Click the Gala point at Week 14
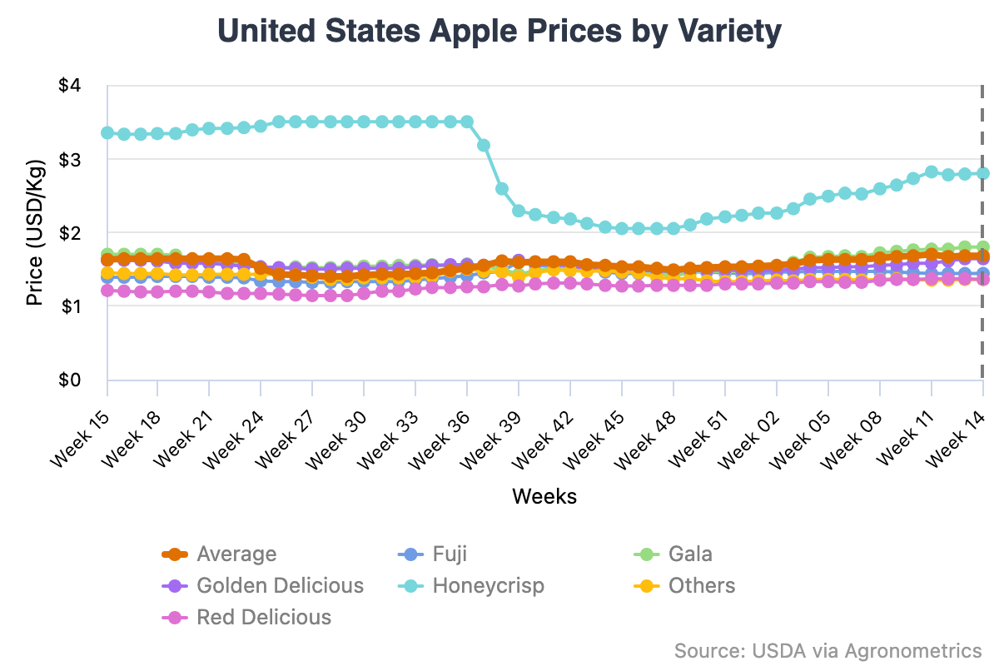 pos(982,247)
